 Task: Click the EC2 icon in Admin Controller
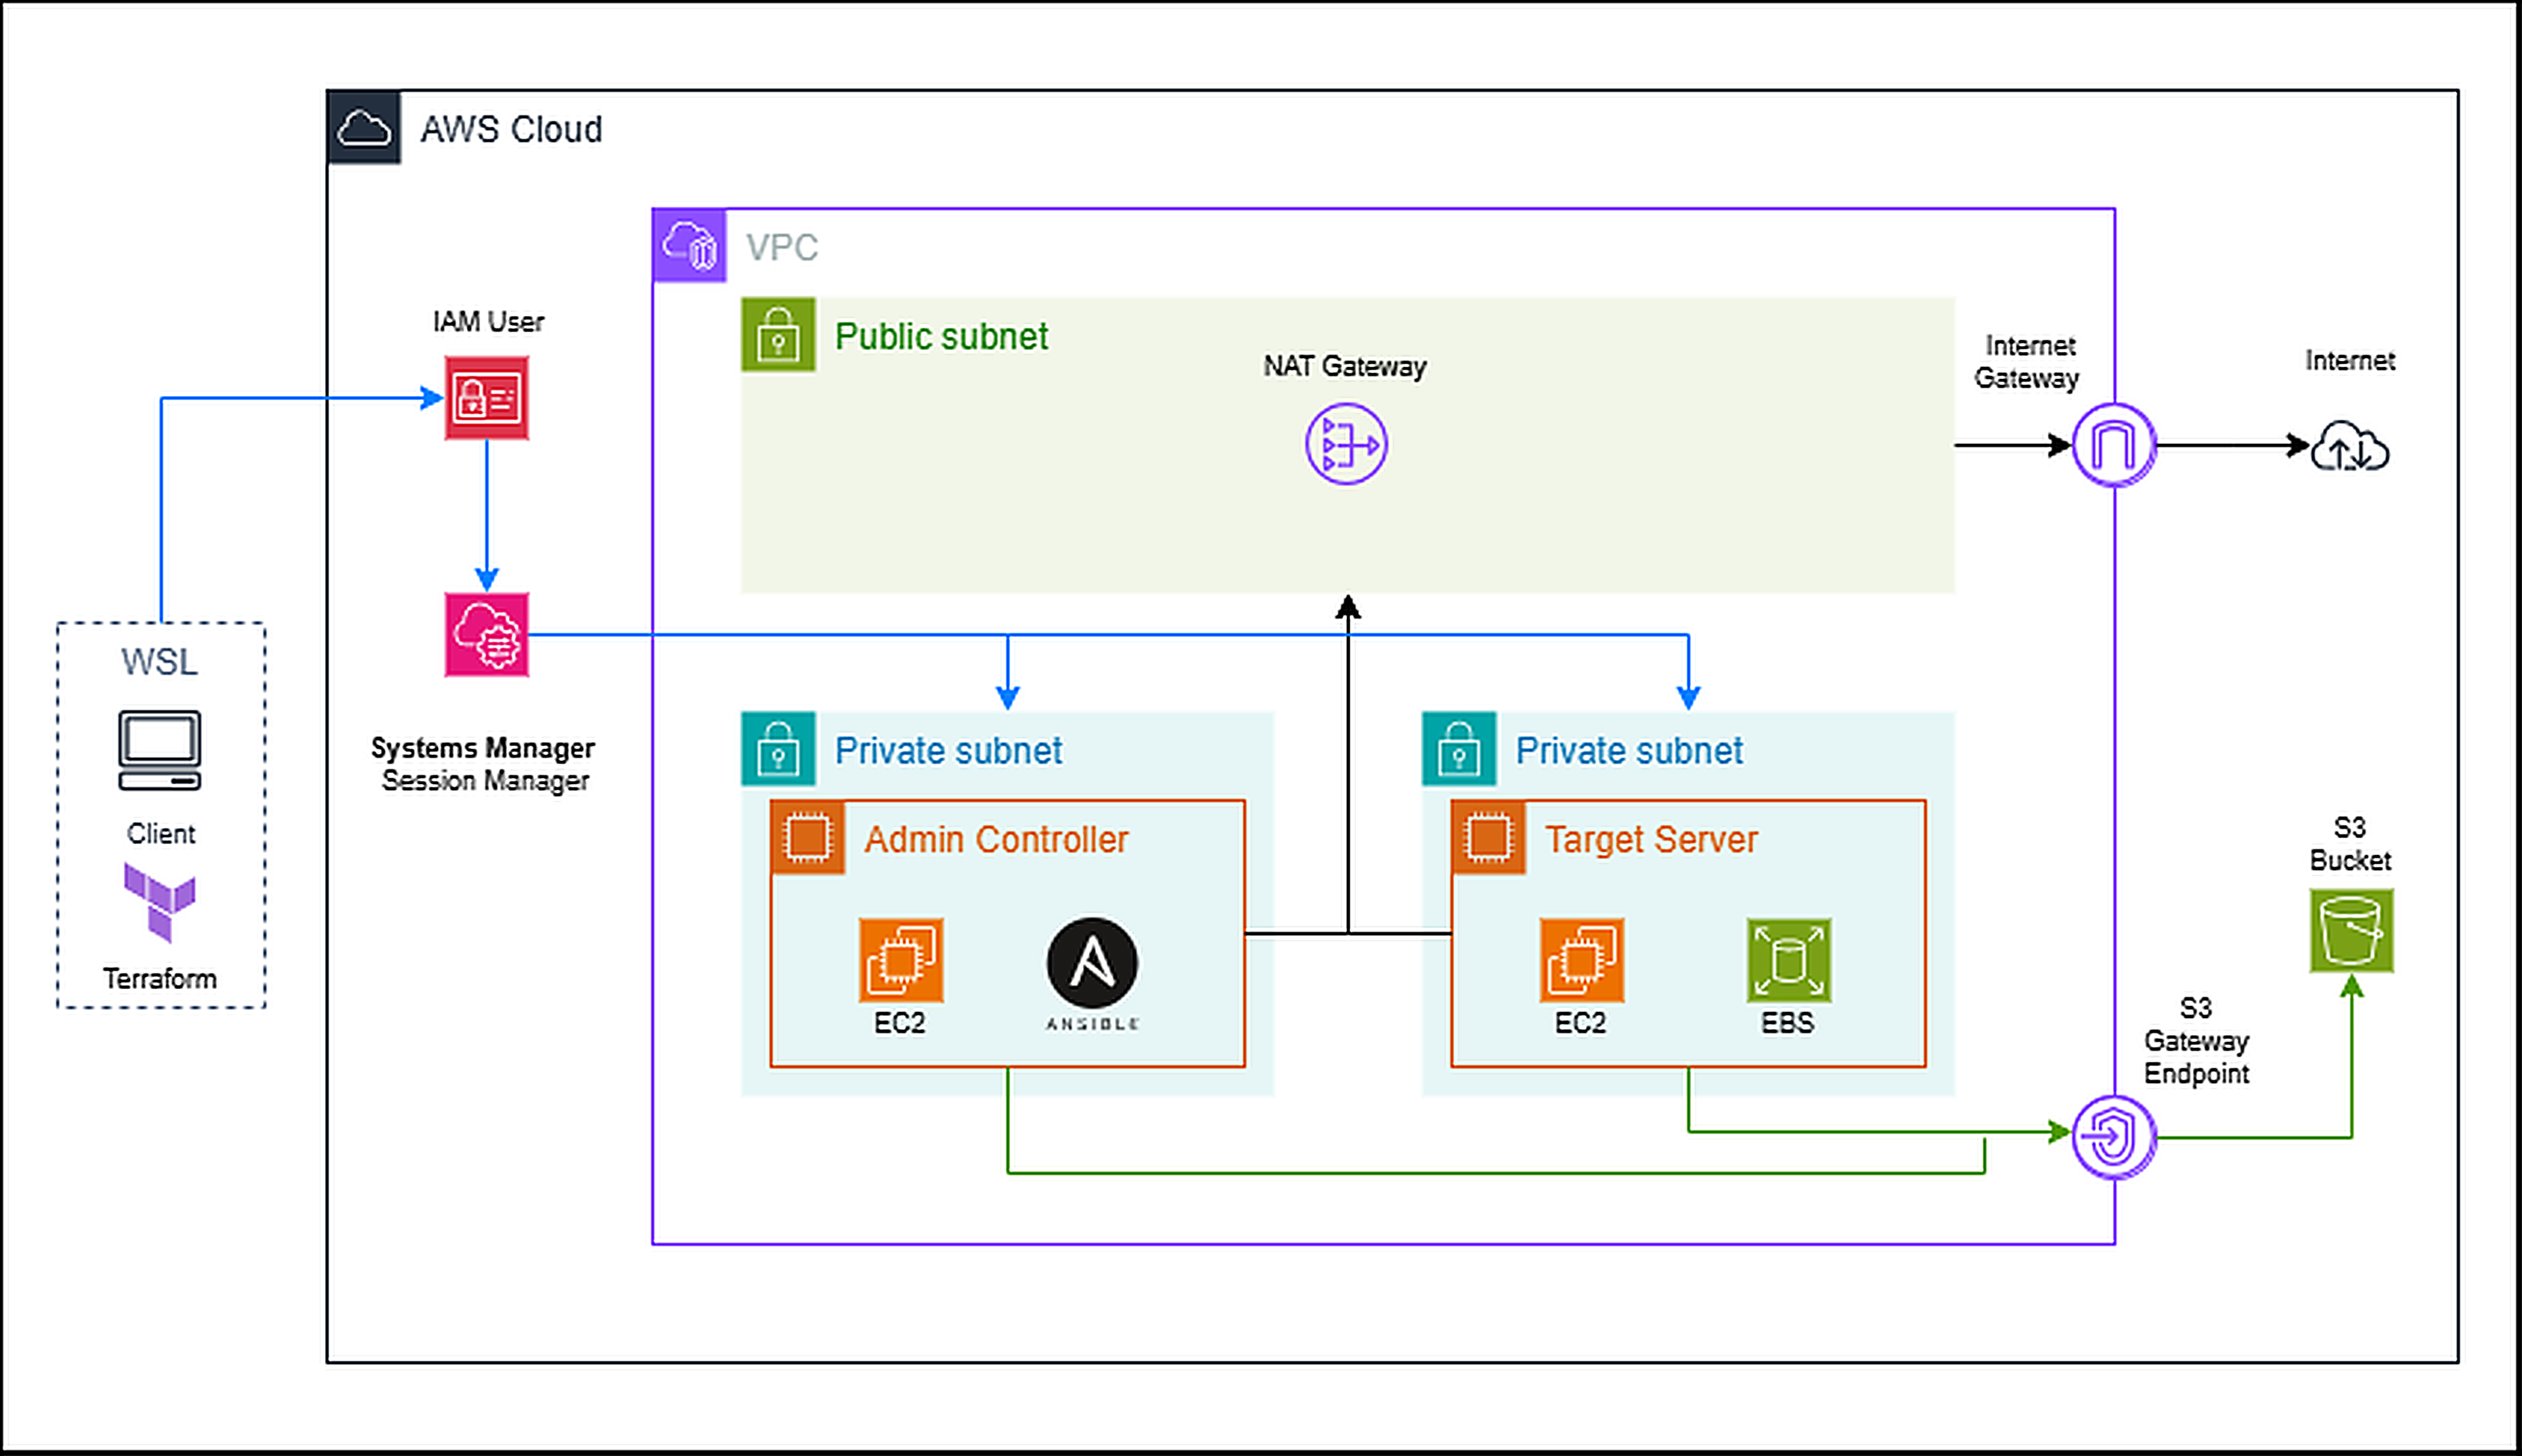[901, 960]
